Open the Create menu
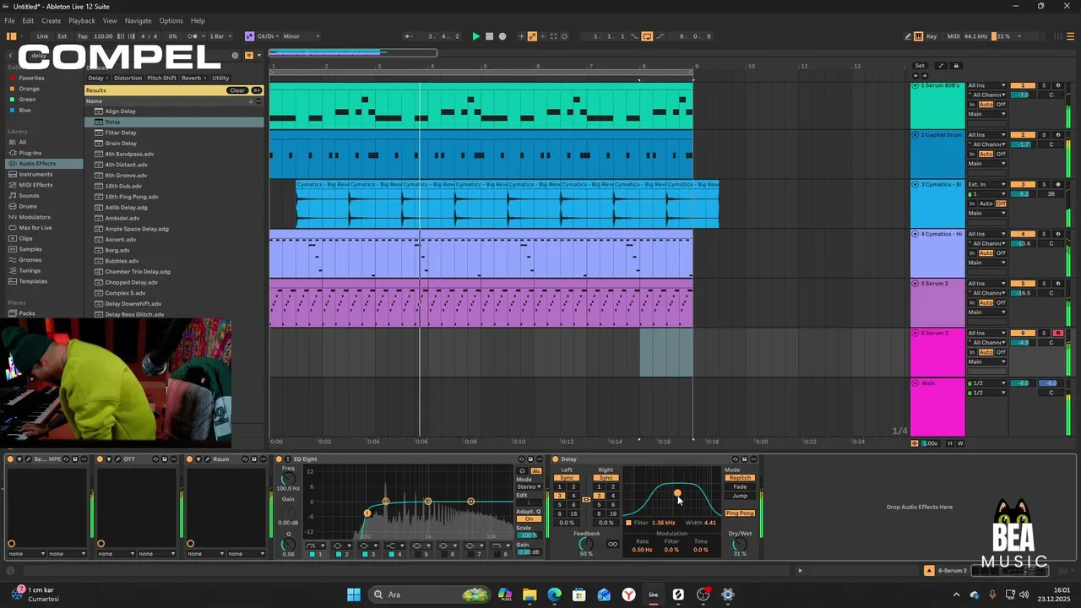Image resolution: width=1081 pixels, height=608 pixels. click(x=52, y=20)
